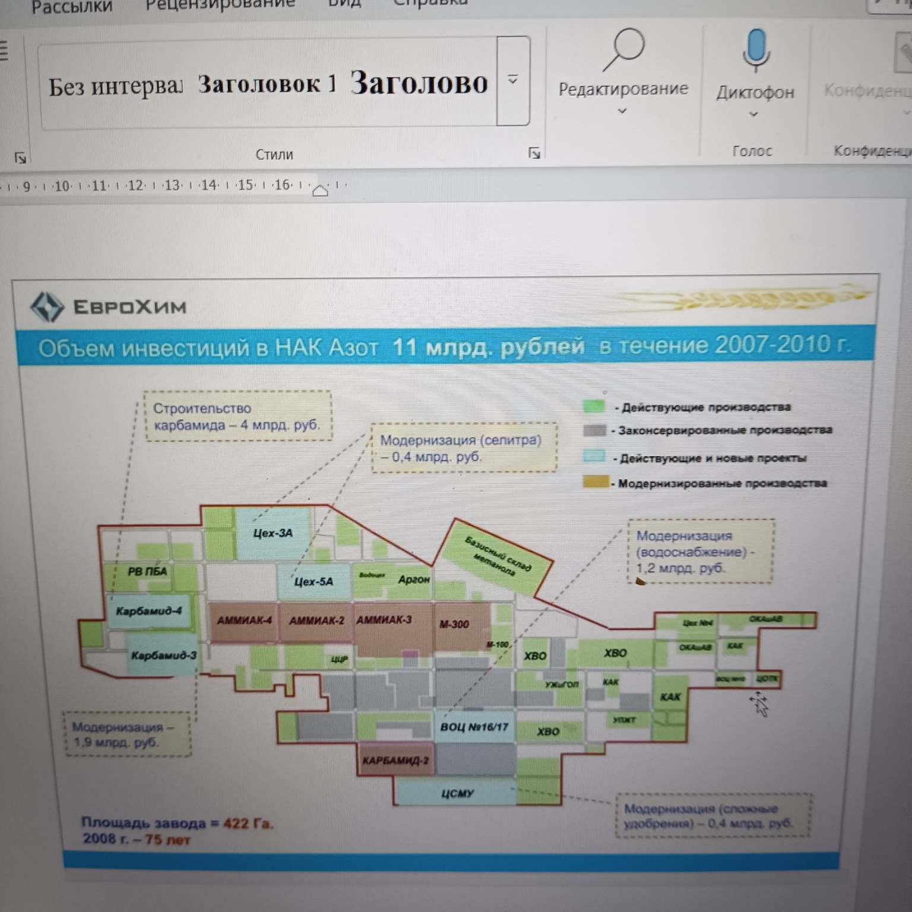The width and height of the screenshot is (912, 912).
Task: Open the paragraph dialog launcher at left
Action: (x=20, y=158)
